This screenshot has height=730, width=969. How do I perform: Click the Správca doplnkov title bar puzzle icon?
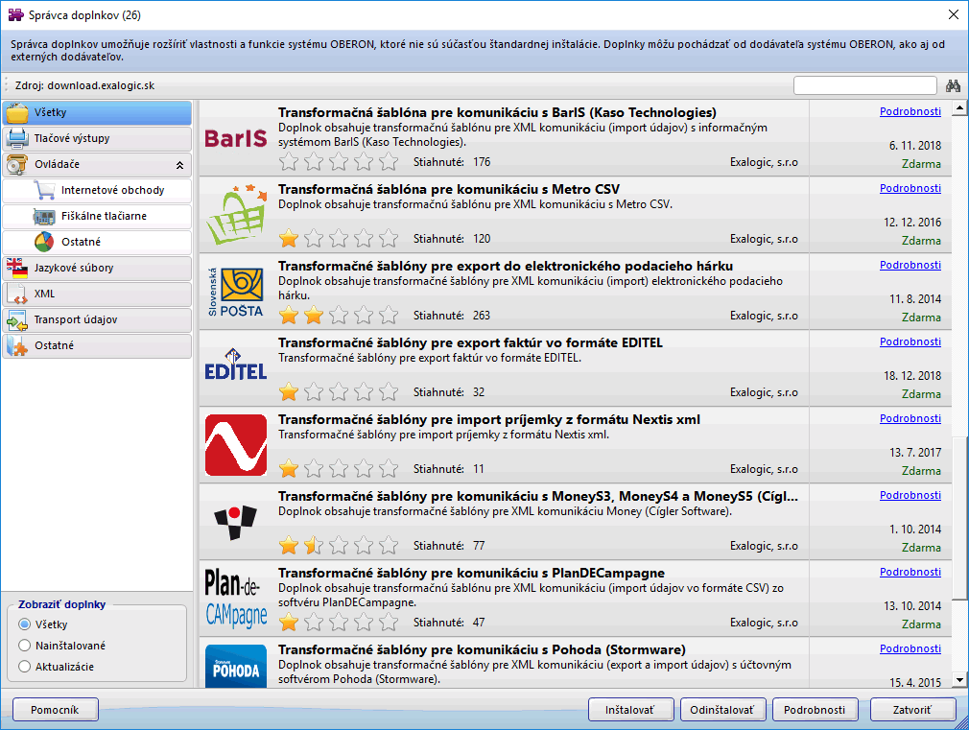pyautogui.click(x=15, y=14)
